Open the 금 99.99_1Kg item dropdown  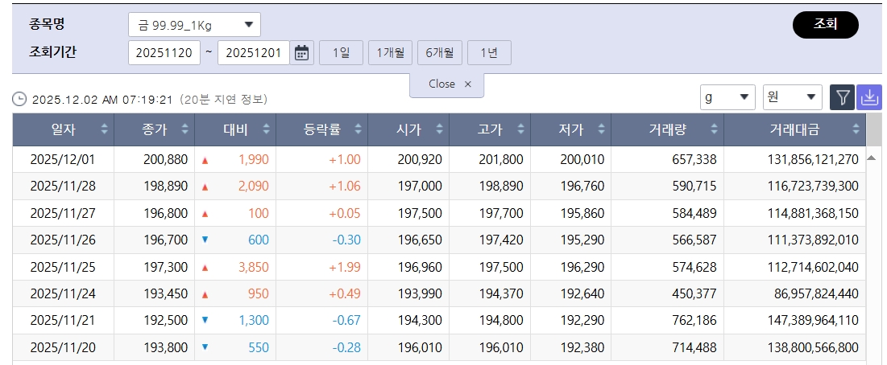click(194, 25)
